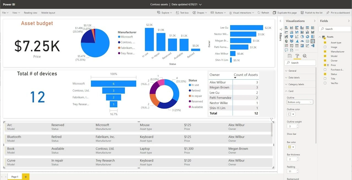This screenshot has height=180, width=352.
Task: Open the Outline 'Bottom only' dropdown
Action: (x=300, y=102)
